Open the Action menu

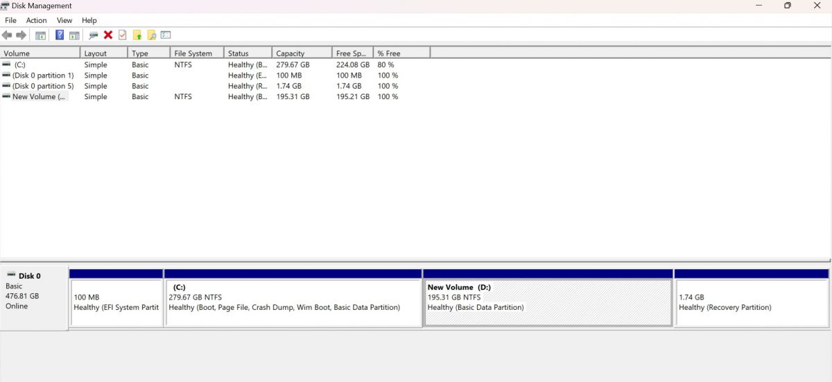37,21
